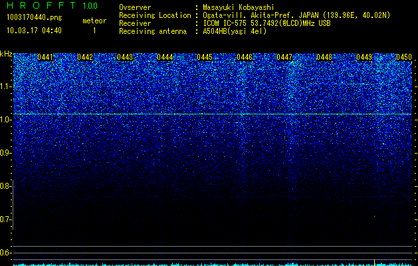Click the 0443 time marker
Screen dimensions: 418x266
[x=125, y=57]
